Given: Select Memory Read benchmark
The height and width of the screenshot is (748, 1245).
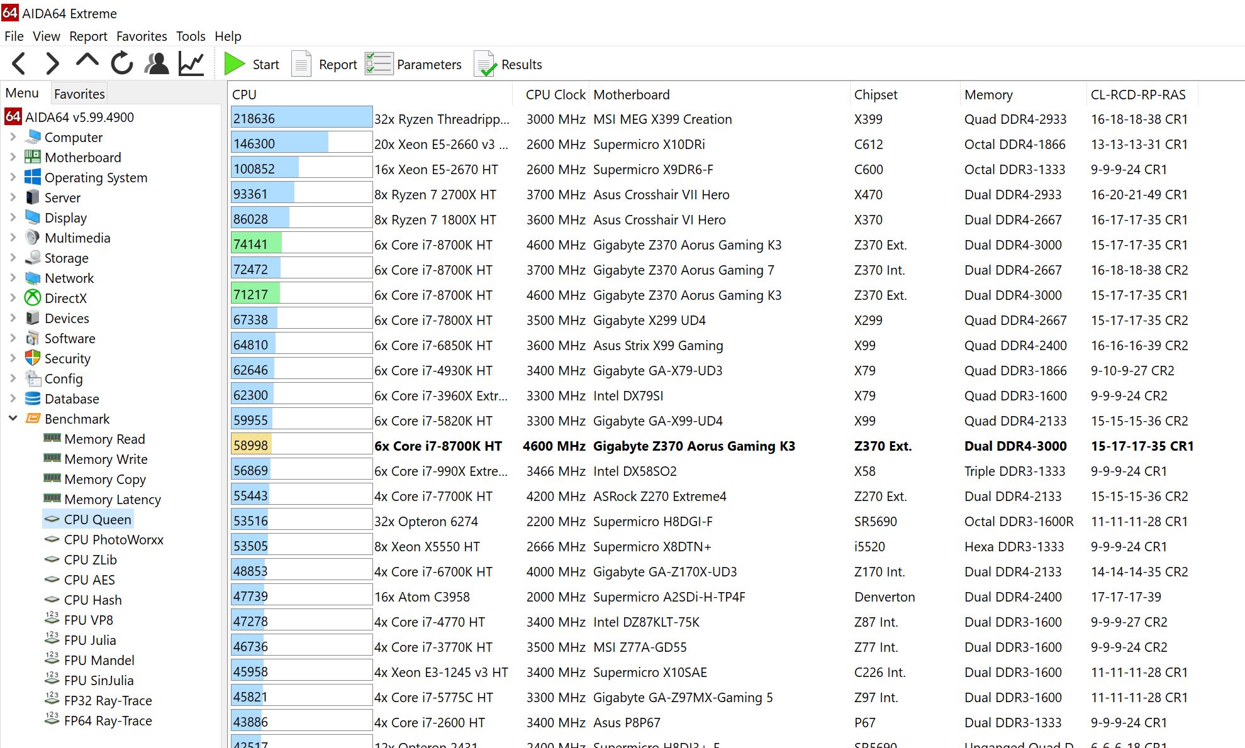Looking at the screenshot, I should (104, 439).
